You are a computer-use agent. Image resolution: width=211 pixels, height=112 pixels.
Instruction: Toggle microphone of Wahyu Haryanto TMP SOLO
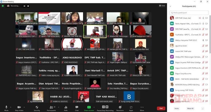[x=203, y=40]
